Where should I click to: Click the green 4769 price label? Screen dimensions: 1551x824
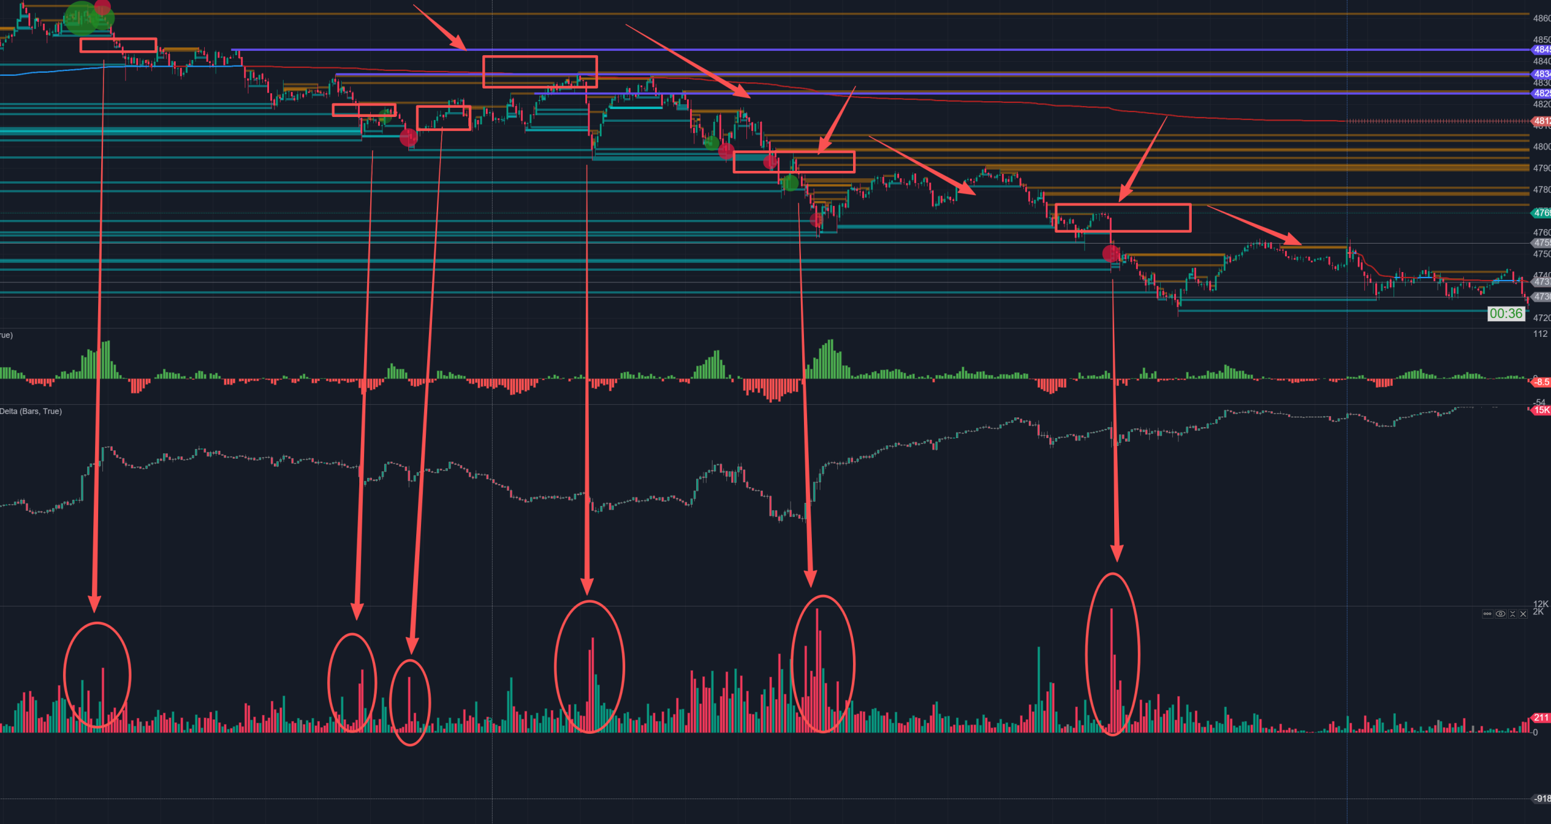1542,213
